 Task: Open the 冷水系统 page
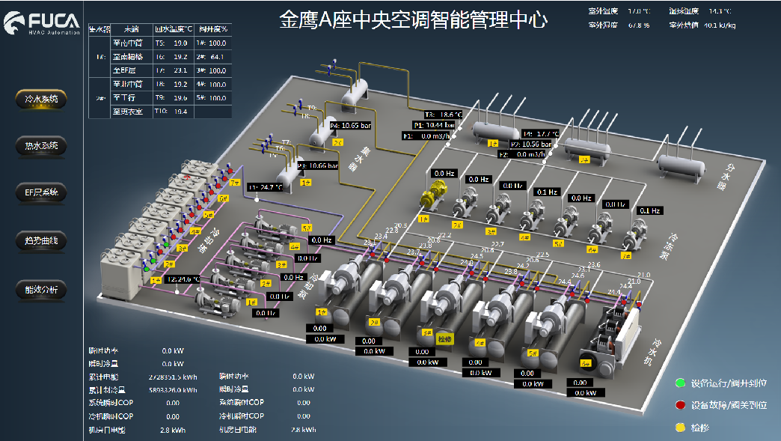click(41, 99)
